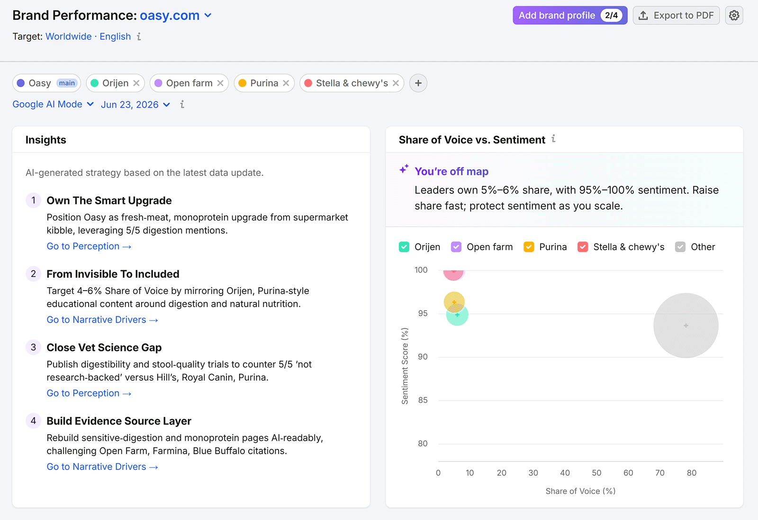
Task: Click the Build Evidence Source Layer heading
Action: pos(119,421)
